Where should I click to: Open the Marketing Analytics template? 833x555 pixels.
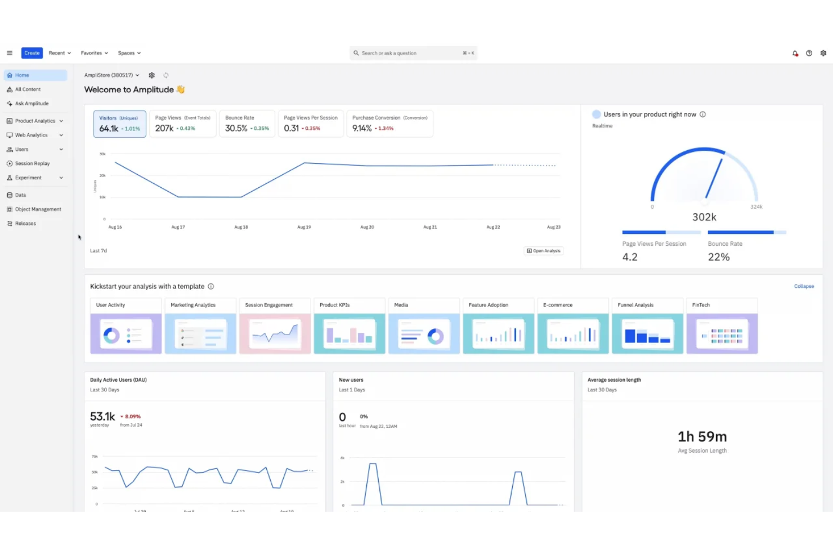pos(200,326)
